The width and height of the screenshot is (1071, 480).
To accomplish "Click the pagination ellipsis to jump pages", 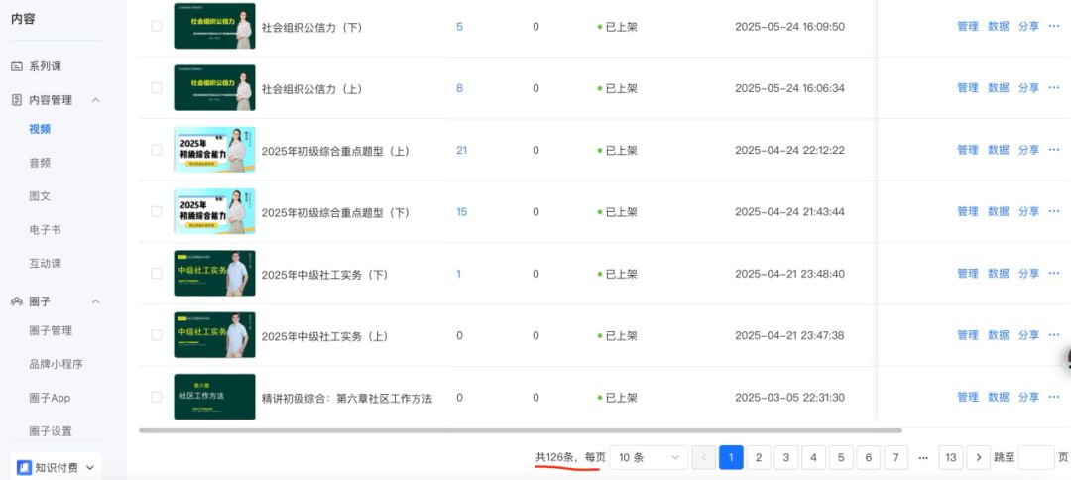I will click(x=923, y=457).
